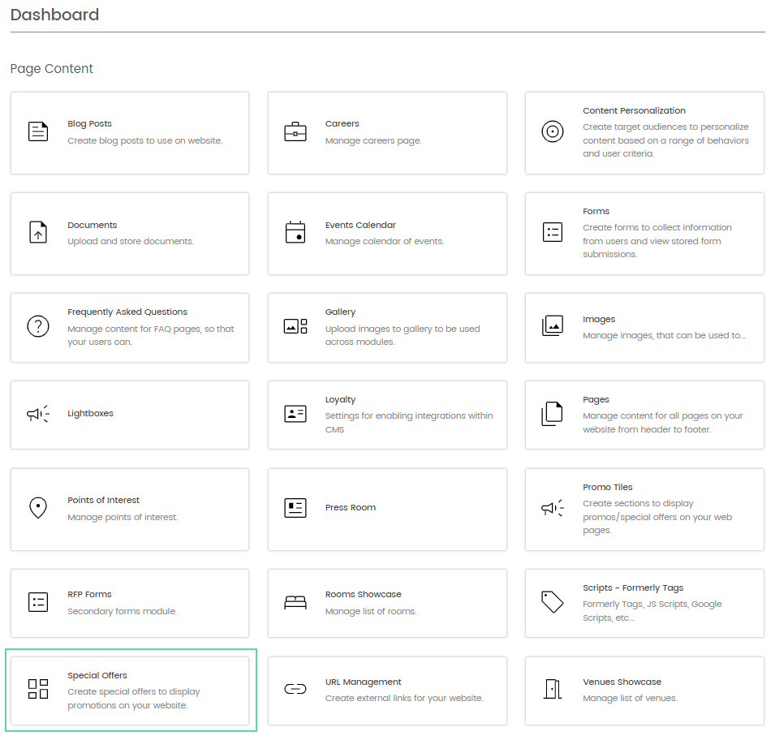The height and width of the screenshot is (736, 775).
Task: Click the Documents upload icon
Action: pos(38,232)
